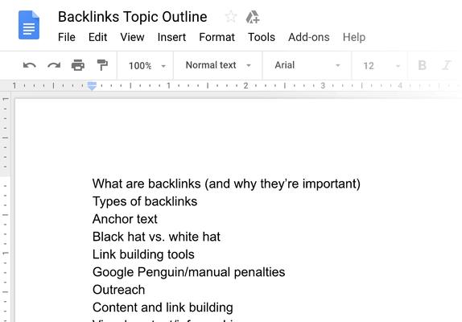Click the undo arrow icon
The image size is (462, 322).
click(x=30, y=65)
